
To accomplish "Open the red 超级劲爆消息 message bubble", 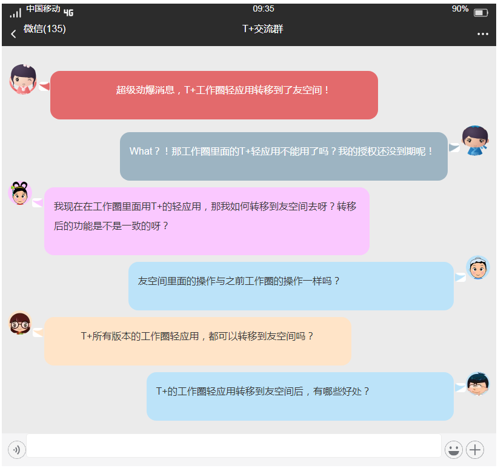I will click(214, 95).
